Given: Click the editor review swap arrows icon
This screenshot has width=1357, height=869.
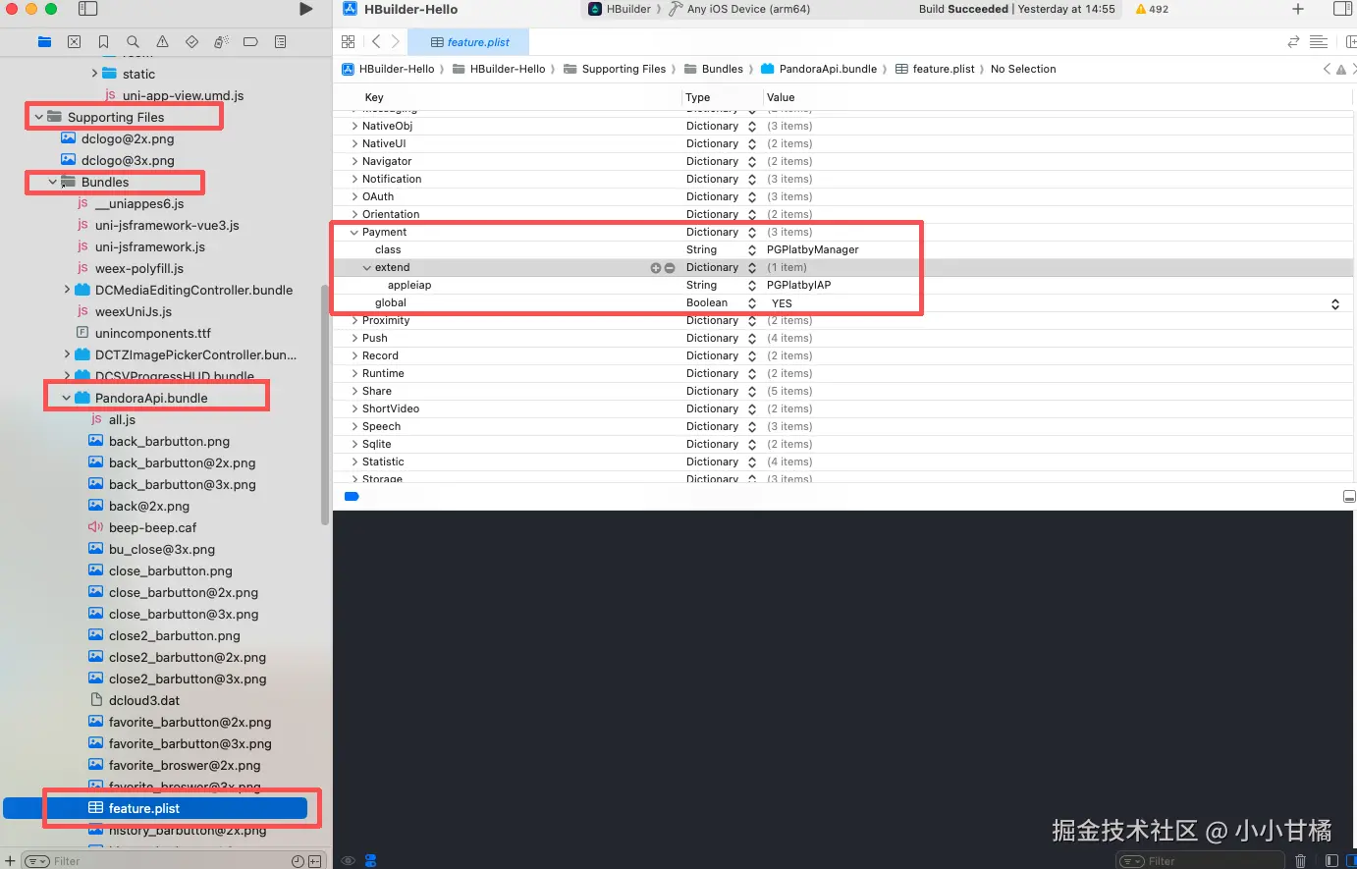Looking at the screenshot, I should point(1293,41).
